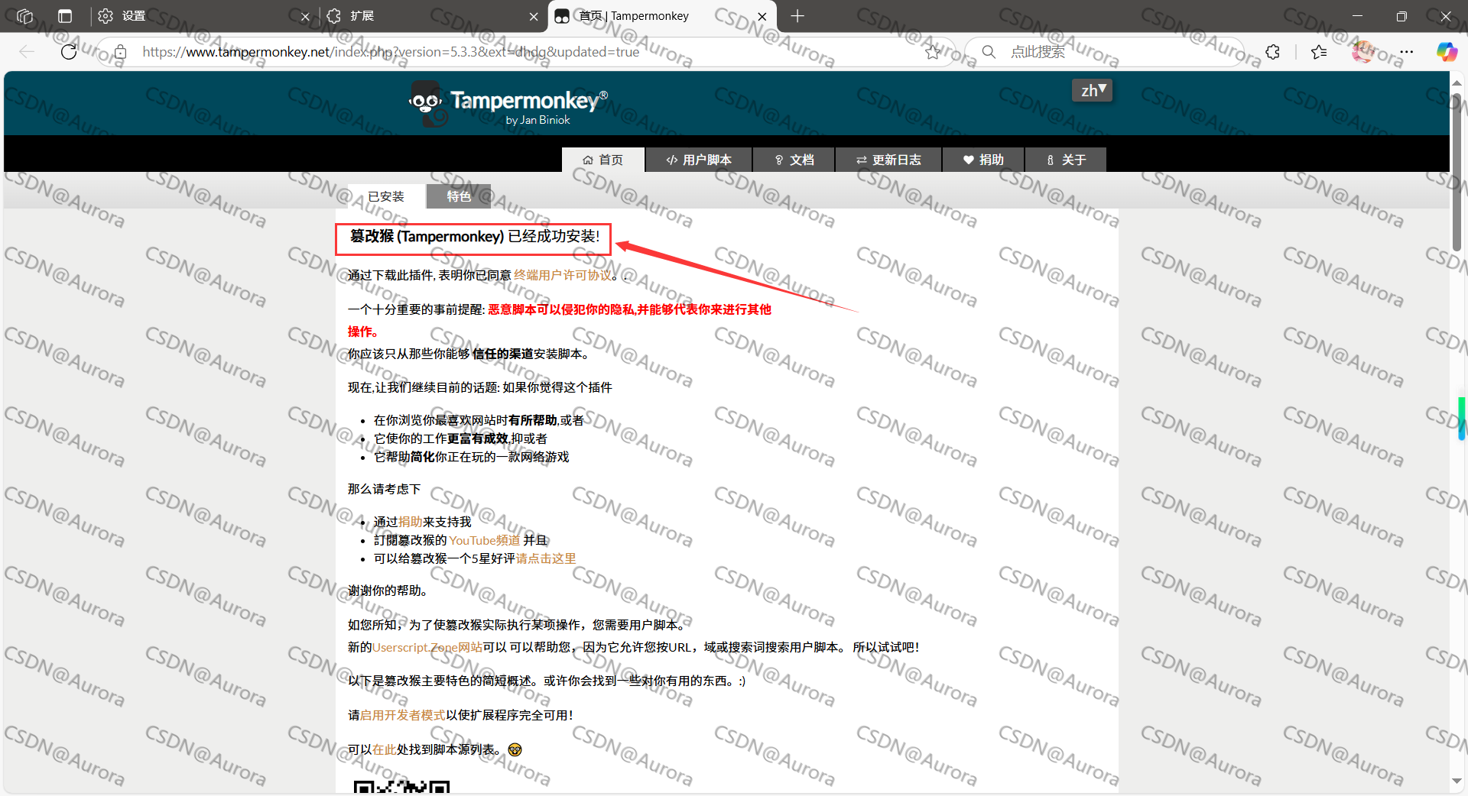Click the scrollbar up arrow

[x=1457, y=83]
